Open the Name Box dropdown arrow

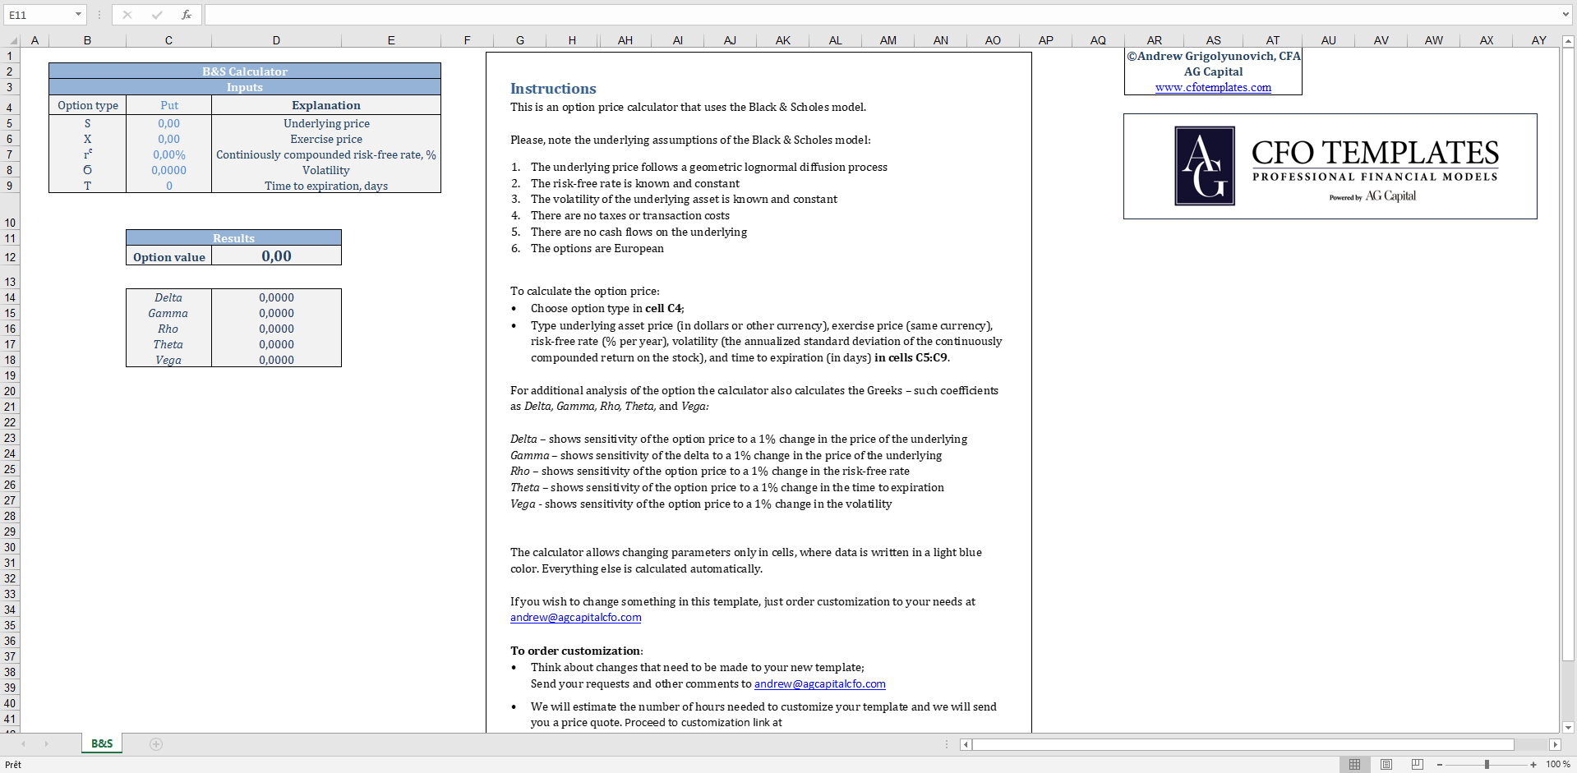(x=78, y=15)
